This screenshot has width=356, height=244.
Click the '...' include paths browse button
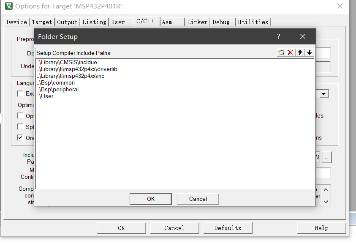pos(327,157)
